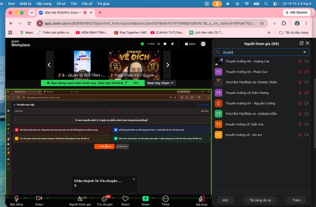Dismiss the Châu Huỳnh chat notification
The height and width of the screenshot is (207, 316).
[134, 179]
